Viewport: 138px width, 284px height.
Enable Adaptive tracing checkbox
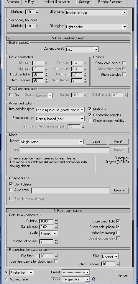pos(118,233)
